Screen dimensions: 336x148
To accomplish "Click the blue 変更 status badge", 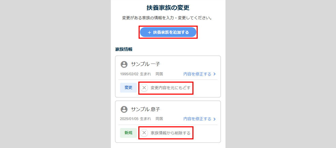I will coord(128,88).
